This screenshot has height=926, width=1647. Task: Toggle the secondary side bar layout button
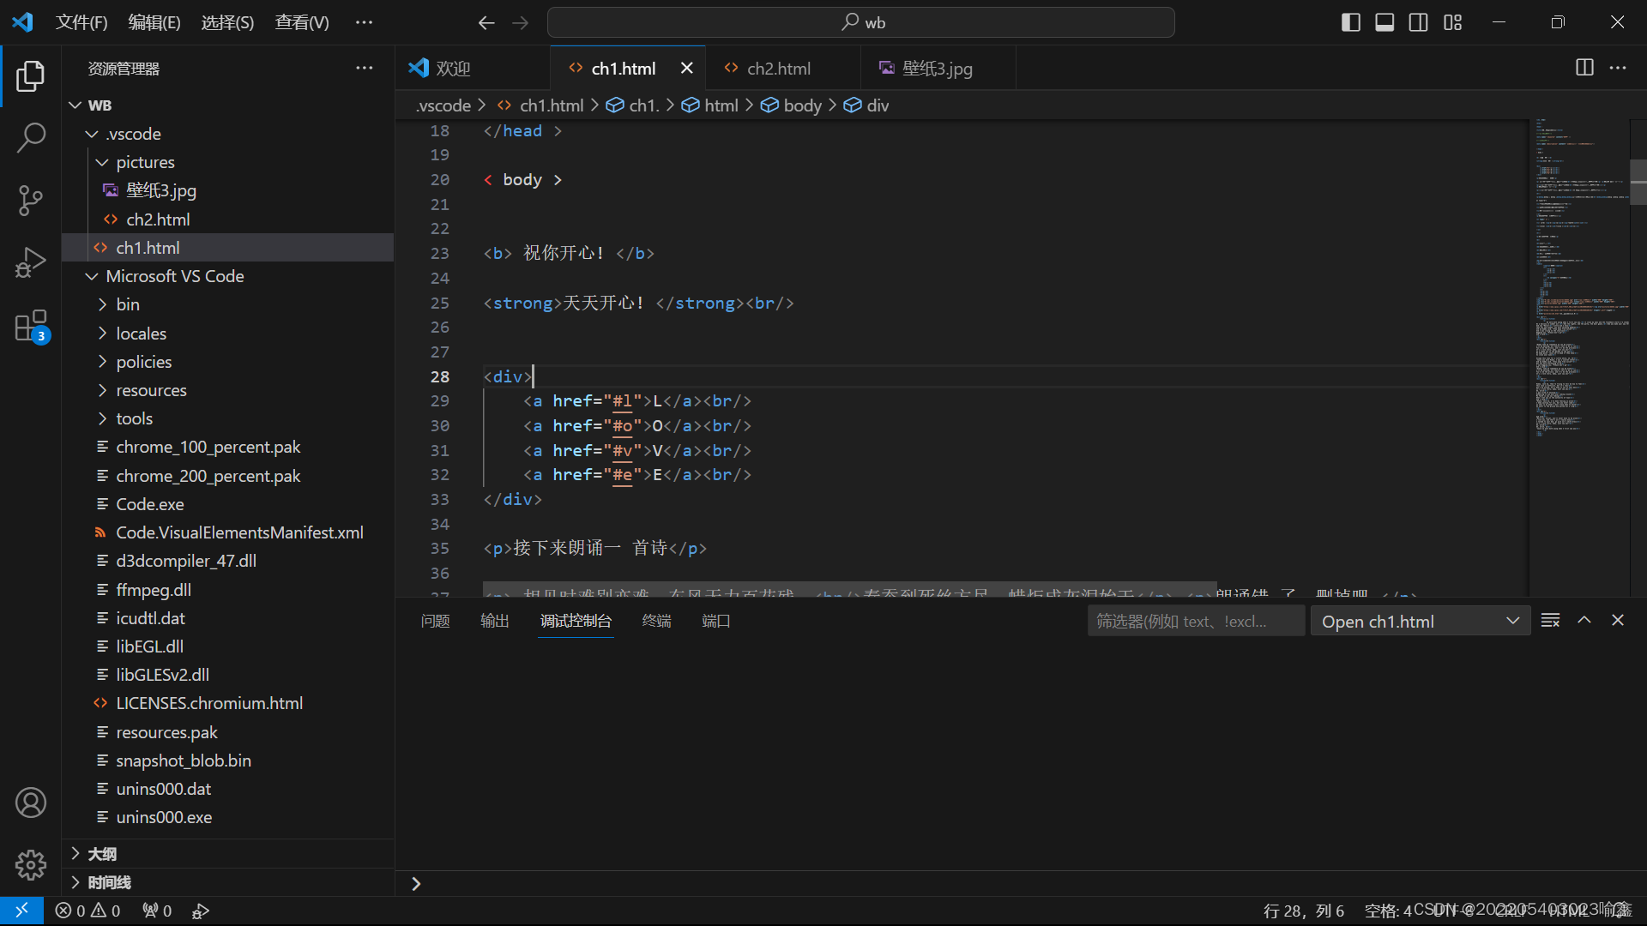(1419, 22)
